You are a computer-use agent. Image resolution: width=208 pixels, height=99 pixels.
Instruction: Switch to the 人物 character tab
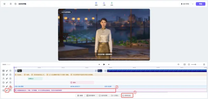click(104, 4)
